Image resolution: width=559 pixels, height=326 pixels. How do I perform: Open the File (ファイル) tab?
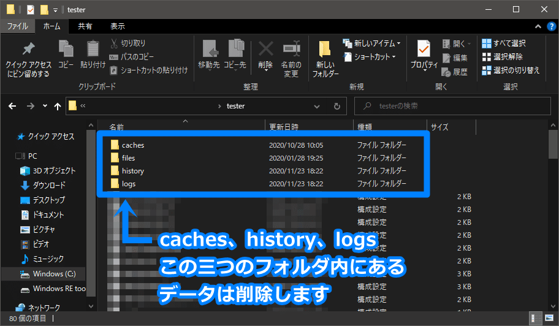17,26
